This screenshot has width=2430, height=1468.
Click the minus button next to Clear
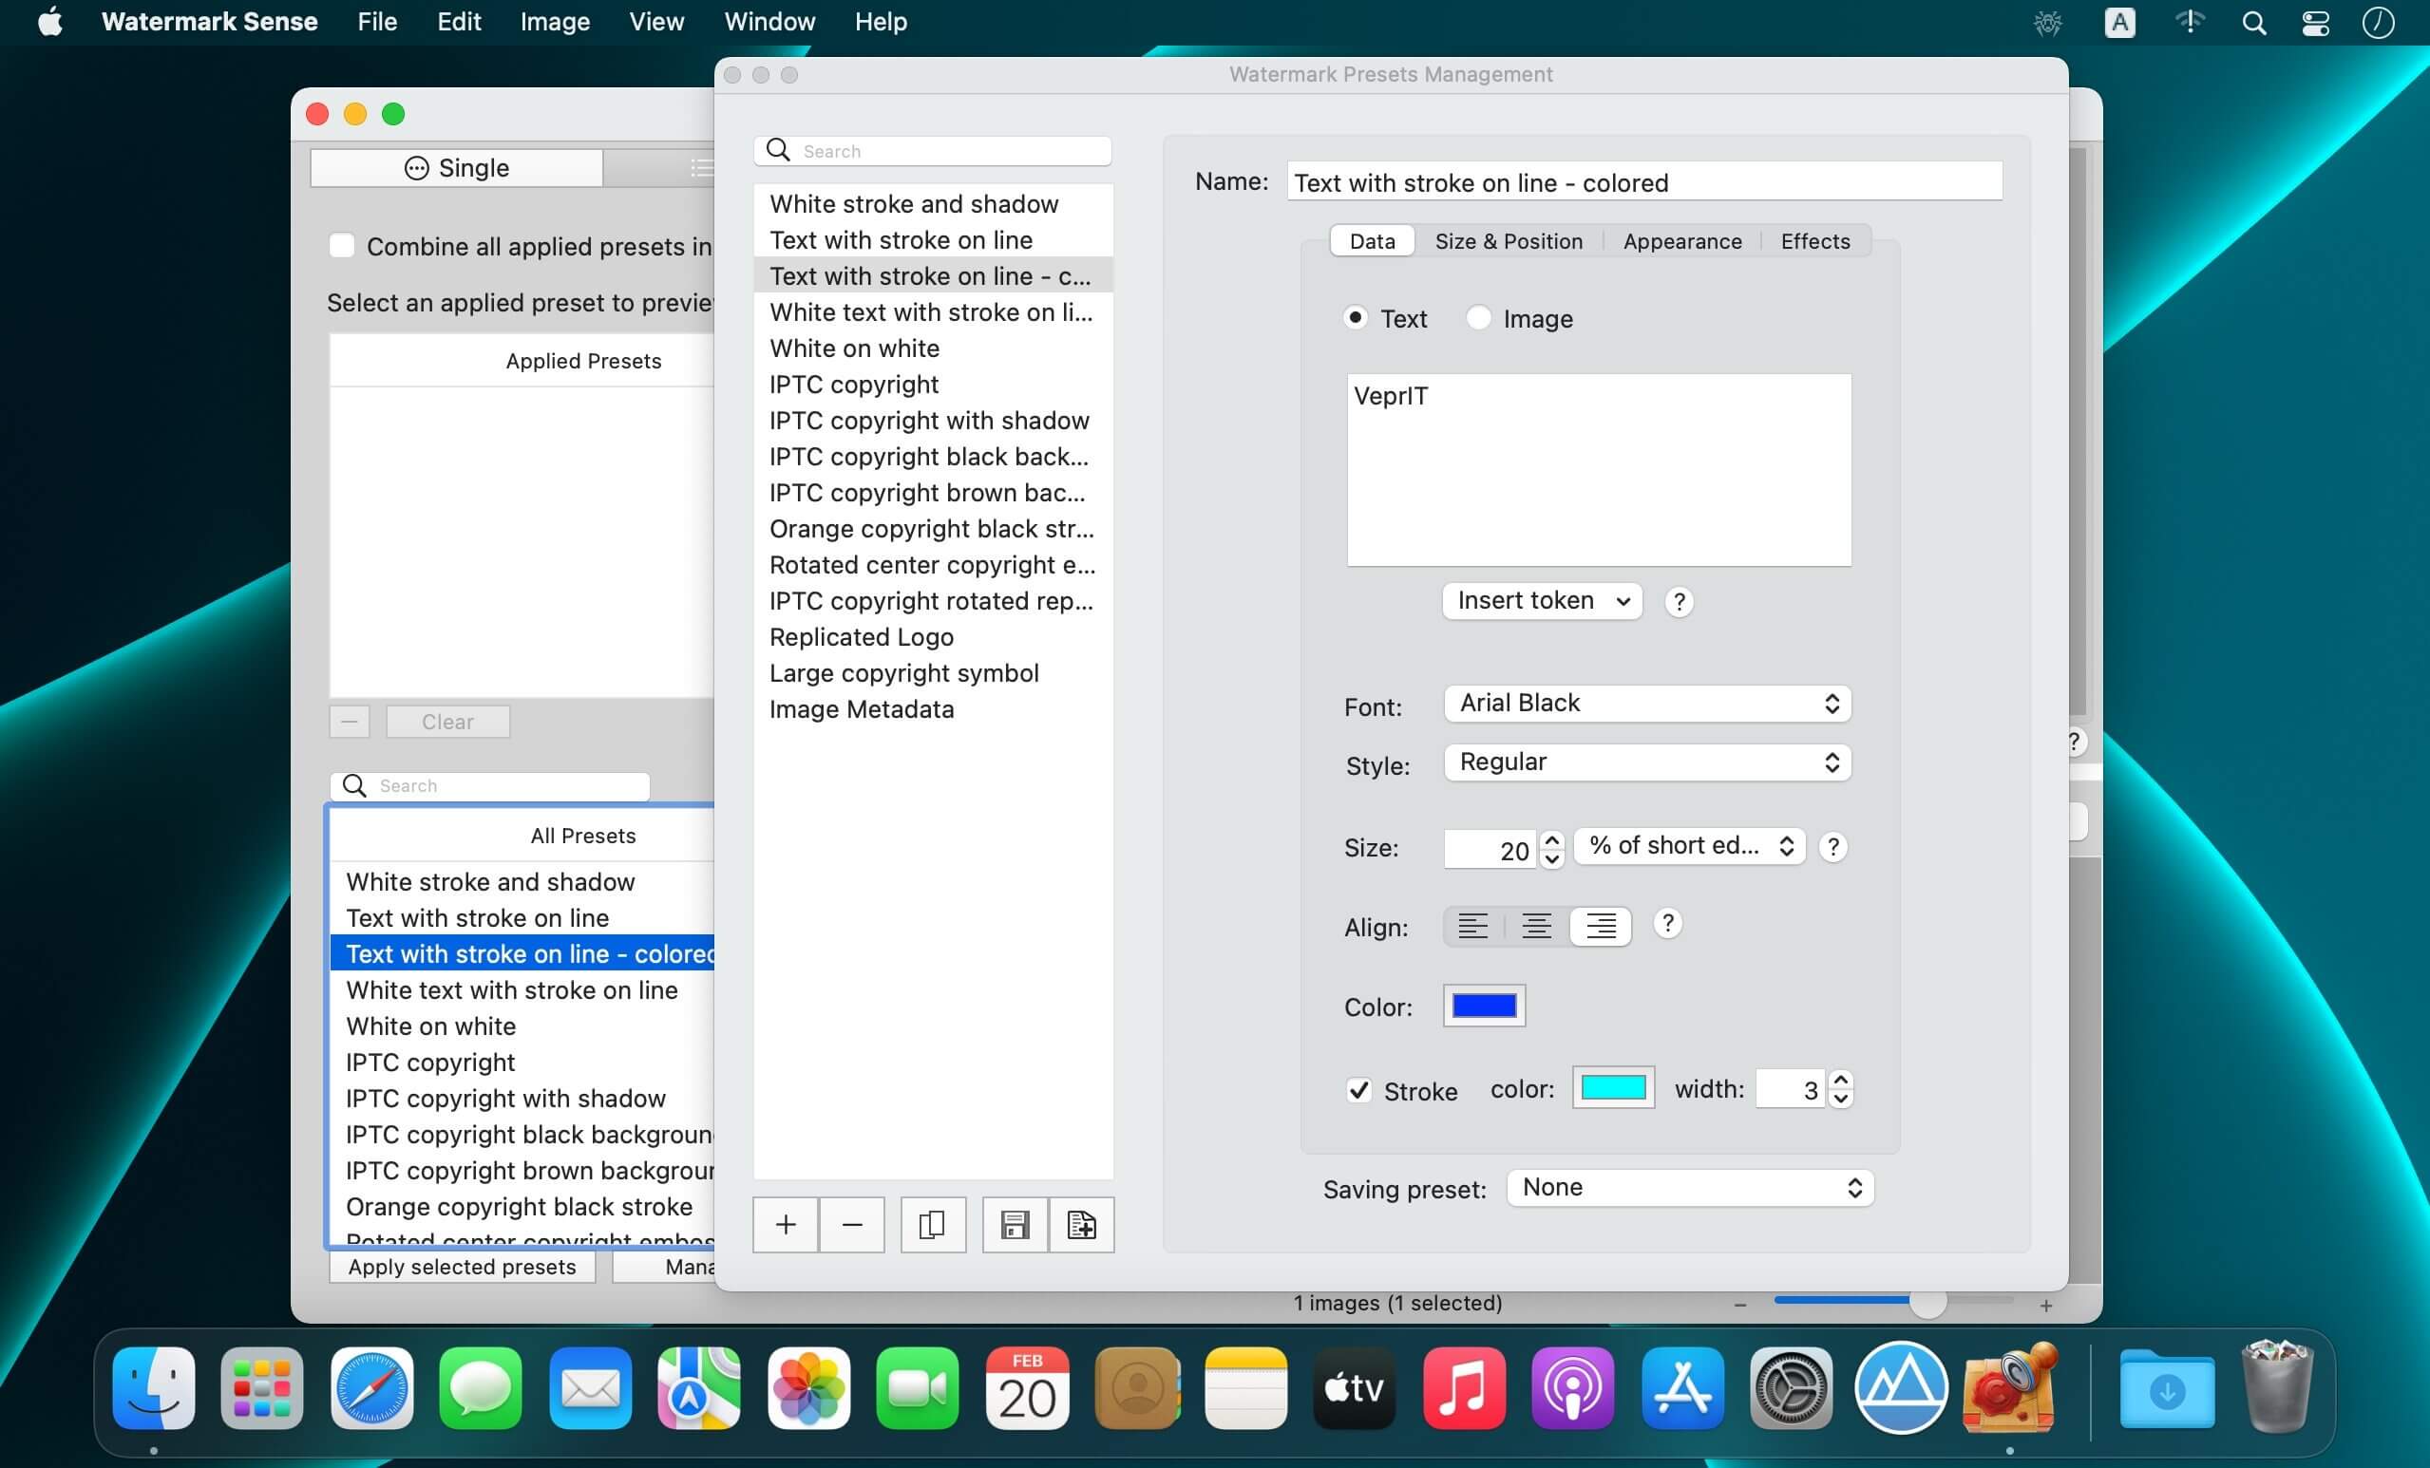[350, 722]
